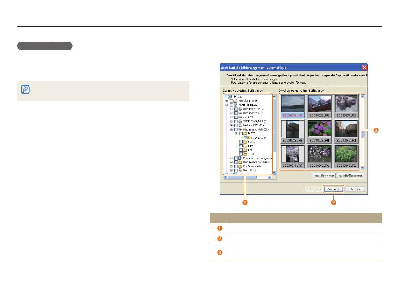
Task: Select thumbnail SDC10038.JPG
Action: pyautogui.click(x=292, y=131)
